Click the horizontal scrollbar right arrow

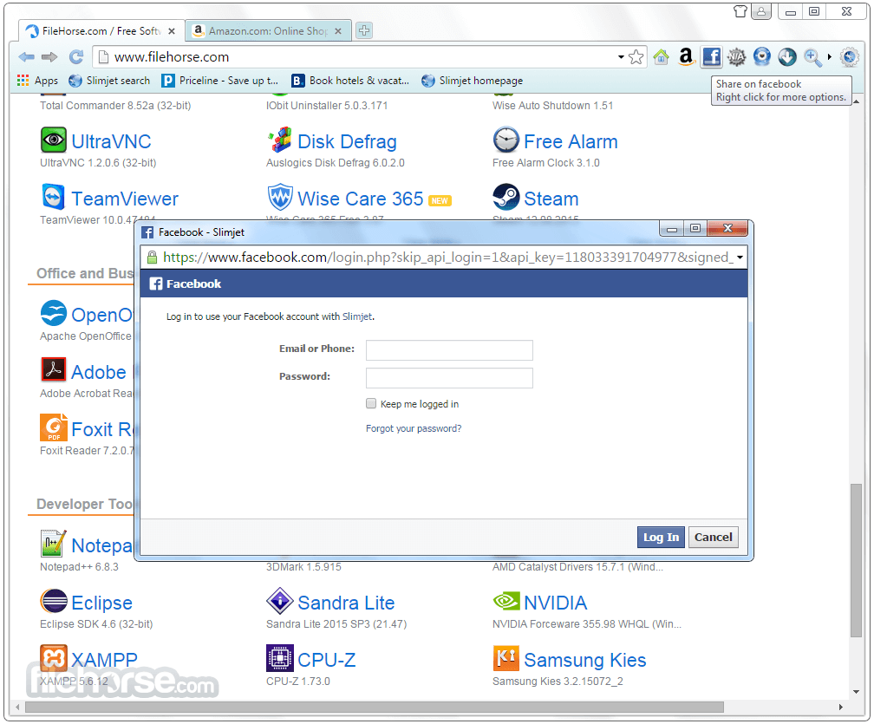click(x=840, y=707)
